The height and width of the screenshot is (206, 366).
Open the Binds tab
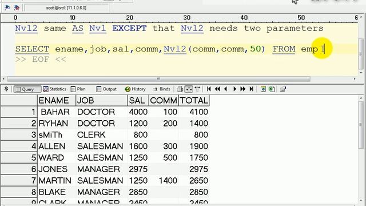162,89
